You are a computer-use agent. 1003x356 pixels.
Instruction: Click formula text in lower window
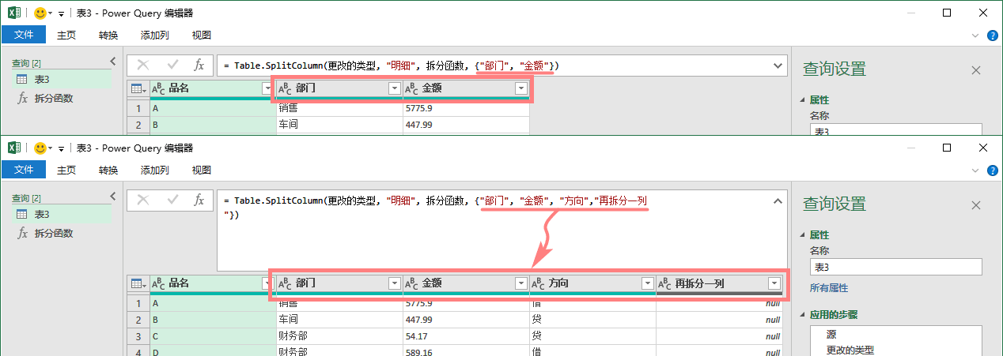click(436, 207)
